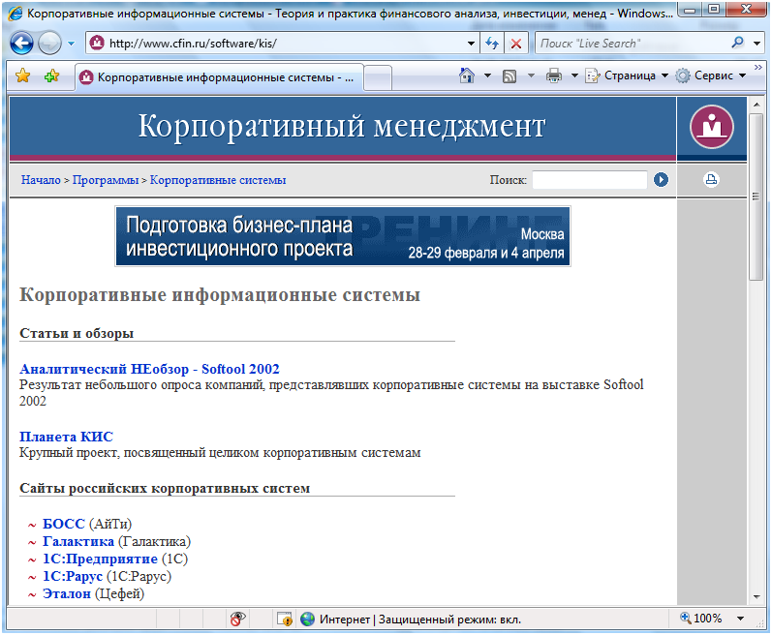Click the privacy report eye icon in status bar
Viewport: 772px width, 635px height.
(x=238, y=619)
